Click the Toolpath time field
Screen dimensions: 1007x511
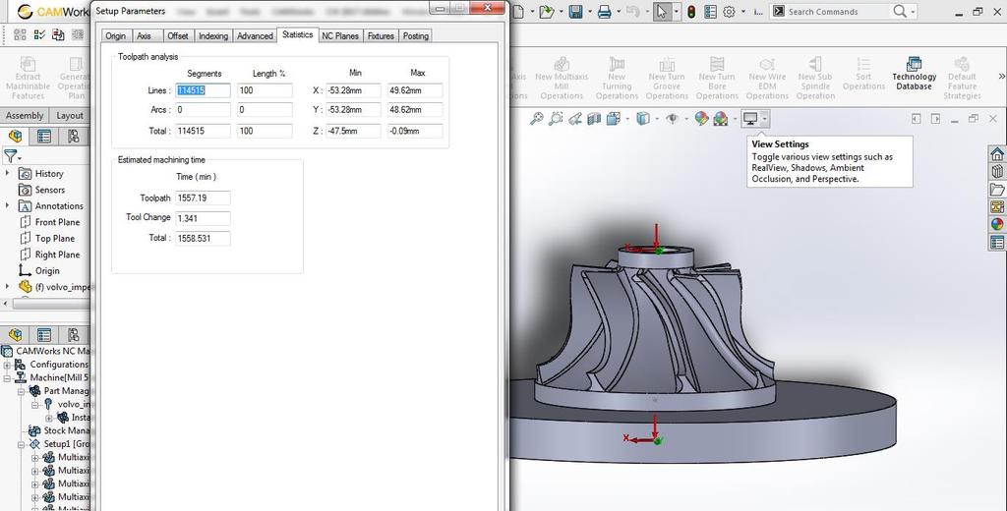click(203, 199)
